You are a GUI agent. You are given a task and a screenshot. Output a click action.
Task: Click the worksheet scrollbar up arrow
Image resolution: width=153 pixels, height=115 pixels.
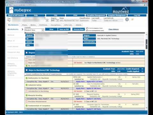click(x=147, y=35)
